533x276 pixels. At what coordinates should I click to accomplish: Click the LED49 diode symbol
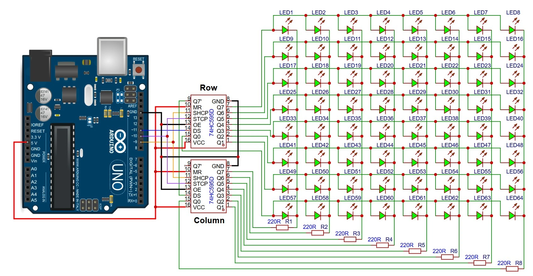coord(285,189)
